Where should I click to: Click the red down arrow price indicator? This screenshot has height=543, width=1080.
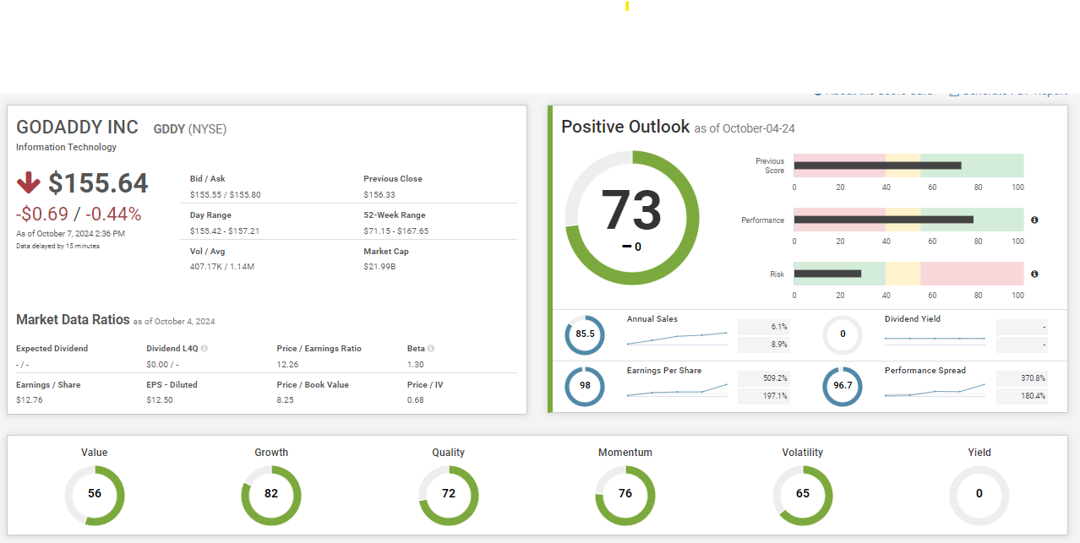click(x=29, y=182)
